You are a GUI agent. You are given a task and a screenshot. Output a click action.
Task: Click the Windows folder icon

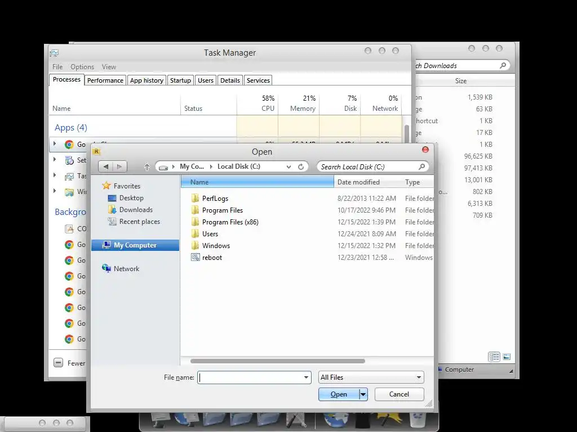195,245
